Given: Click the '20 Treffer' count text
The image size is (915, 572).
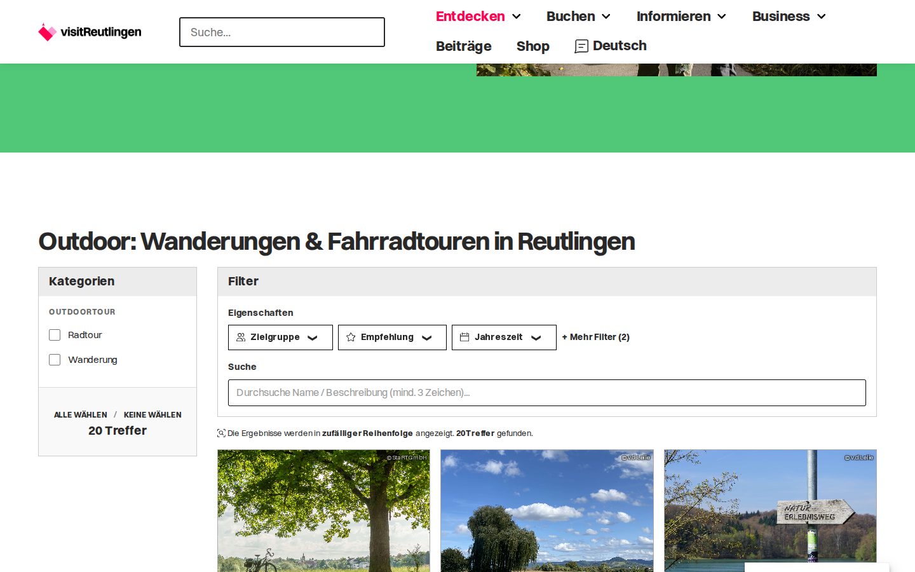Looking at the screenshot, I should pos(118,431).
